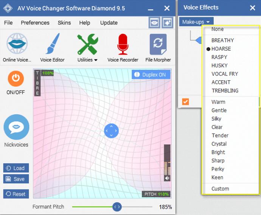Image resolution: width=261 pixels, height=215 pixels.
Task: Click the PITCH 118% value label
Action: [x=156, y=194]
